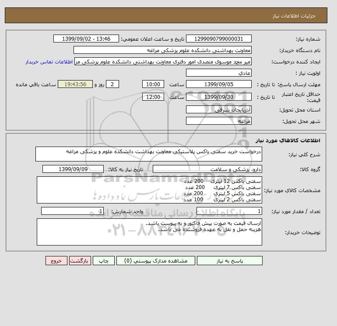Click the delivery province field آذربایجان شرقی
Image resolution: width=337 pixels, height=326 pixels.
click(x=218, y=109)
